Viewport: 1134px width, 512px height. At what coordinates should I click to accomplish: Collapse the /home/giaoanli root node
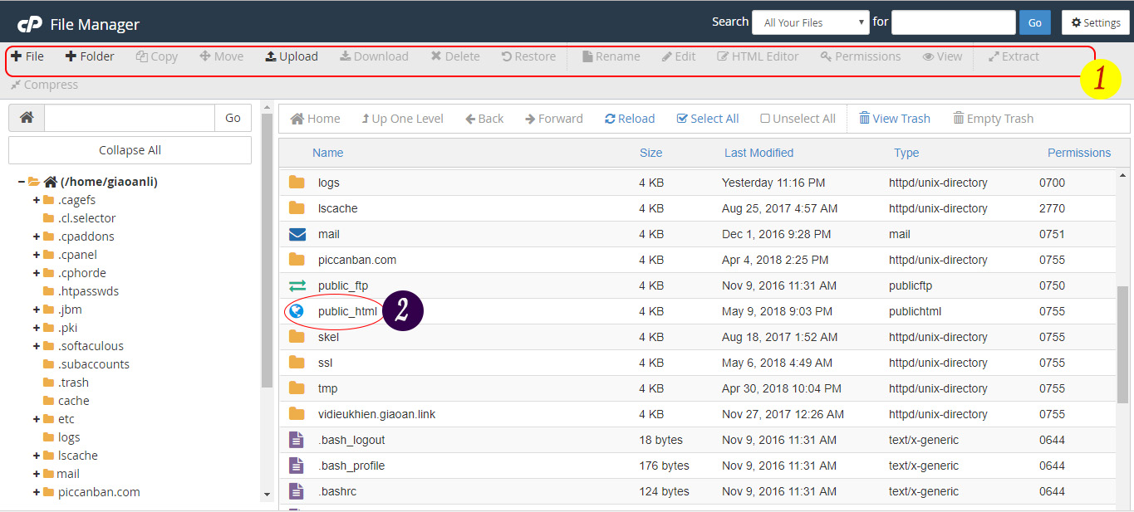tap(21, 182)
